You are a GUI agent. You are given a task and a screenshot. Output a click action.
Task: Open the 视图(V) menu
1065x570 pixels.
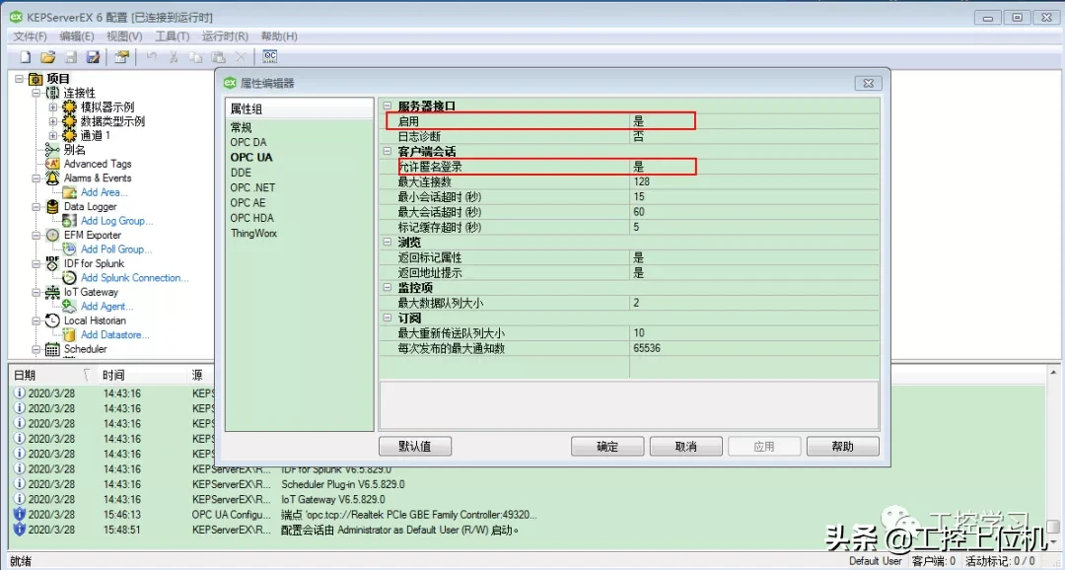coord(124,36)
